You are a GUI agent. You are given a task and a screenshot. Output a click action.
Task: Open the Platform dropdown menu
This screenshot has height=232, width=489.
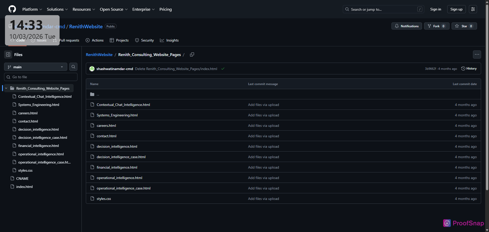tap(32, 9)
